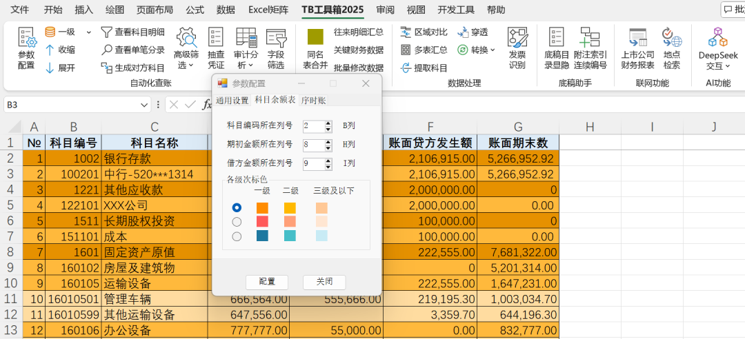Click 关键财务数据 button
745x339 pixels.
click(x=358, y=50)
